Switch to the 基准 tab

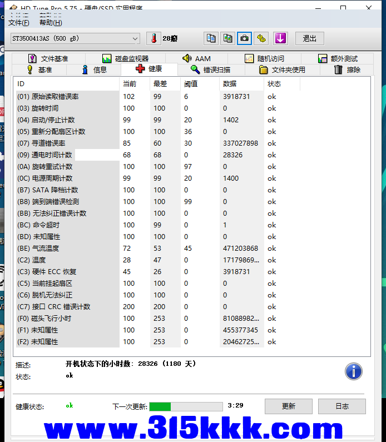pos(39,69)
